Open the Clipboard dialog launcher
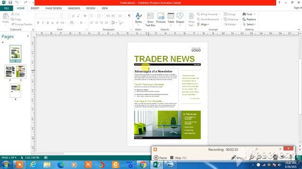The image size is (302, 169). 33,30
